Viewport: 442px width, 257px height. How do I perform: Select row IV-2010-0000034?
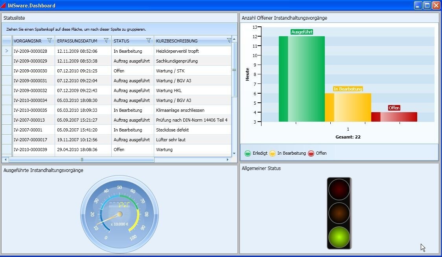click(x=117, y=100)
